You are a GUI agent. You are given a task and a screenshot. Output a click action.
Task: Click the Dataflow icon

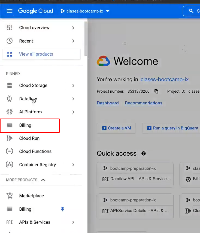click(x=10, y=99)
